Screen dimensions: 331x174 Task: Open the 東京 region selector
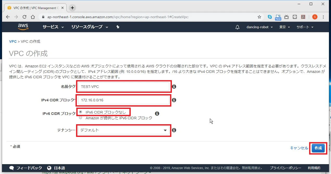[285, 27]
